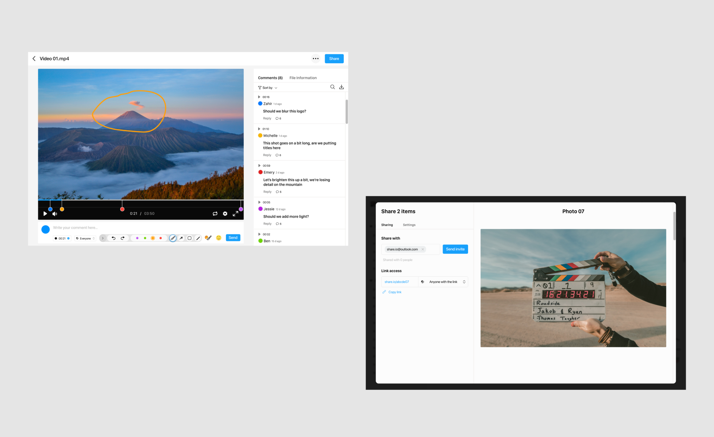Click the Copy link link
The width and height of the screenshot is (714, 437).
[394, 292]
